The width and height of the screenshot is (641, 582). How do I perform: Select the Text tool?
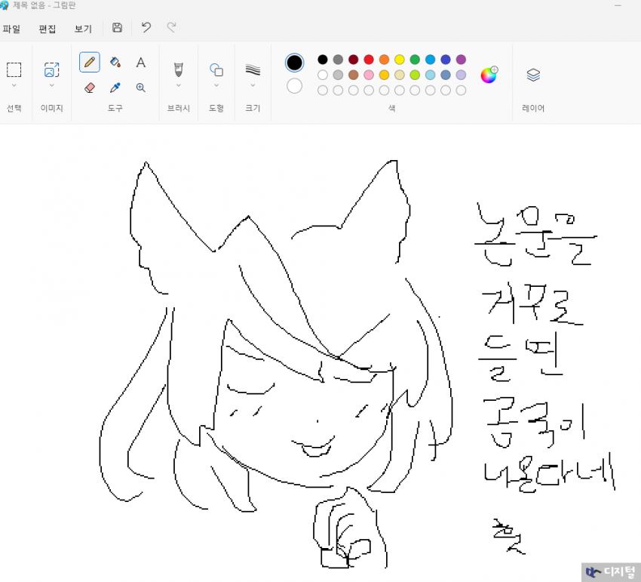[x=140, y=62]
